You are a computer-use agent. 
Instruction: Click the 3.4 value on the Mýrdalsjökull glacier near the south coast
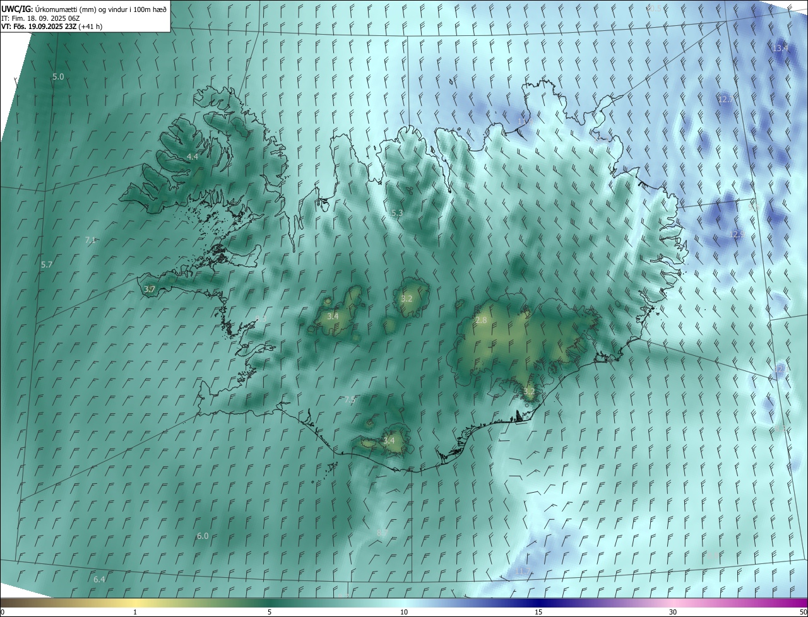point(389,440)
